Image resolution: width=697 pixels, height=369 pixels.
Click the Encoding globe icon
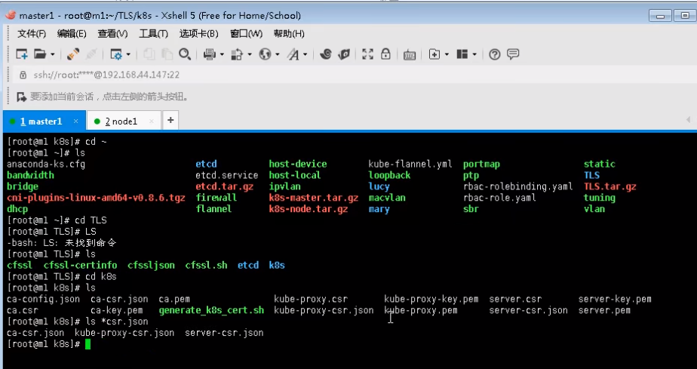point(265,54)
